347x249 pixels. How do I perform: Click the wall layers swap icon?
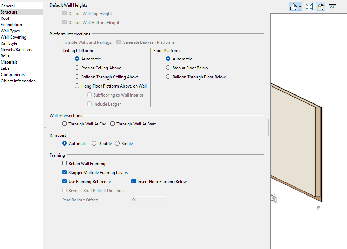click(x=332, y=7)
